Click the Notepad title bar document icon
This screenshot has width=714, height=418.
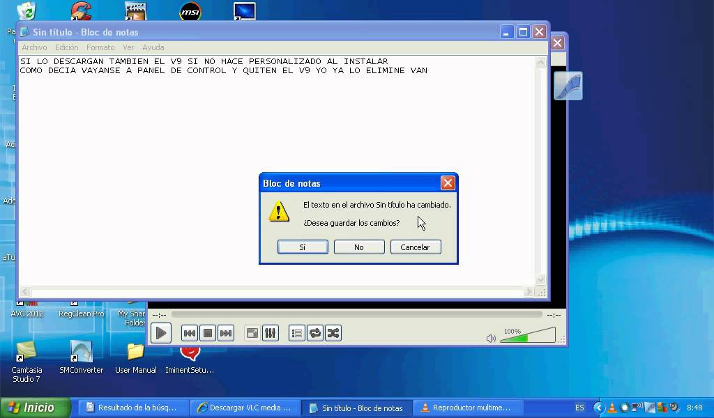coord(24,32)
